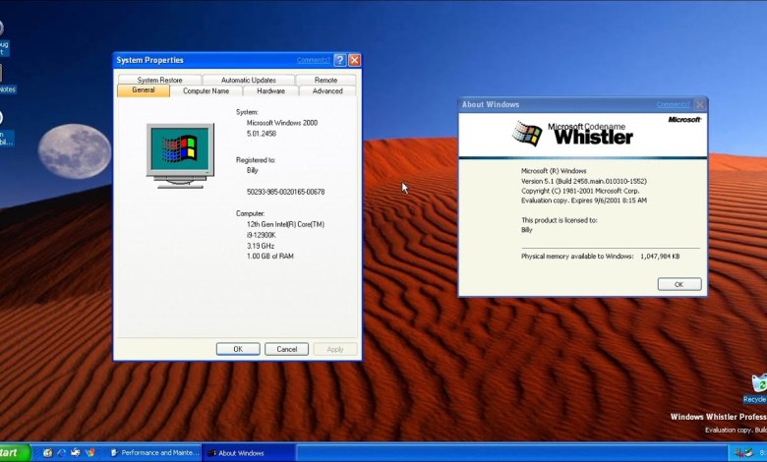The height and width of the screenshot is (462, 767).
Task: Click the Quick Launch icon left of Internet Explorer
Action: coord(47,453)
